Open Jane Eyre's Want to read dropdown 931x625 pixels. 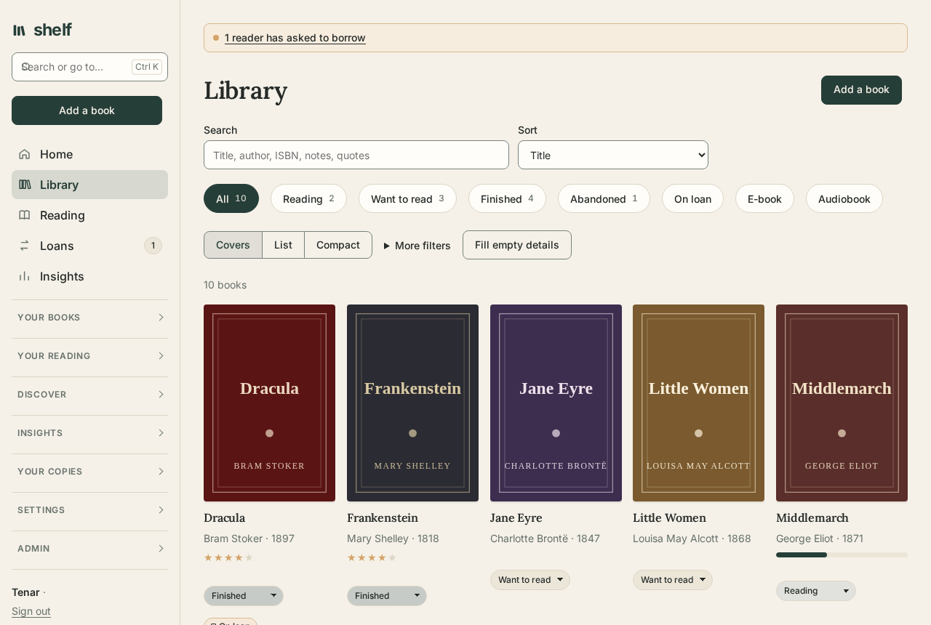point(530,580)
